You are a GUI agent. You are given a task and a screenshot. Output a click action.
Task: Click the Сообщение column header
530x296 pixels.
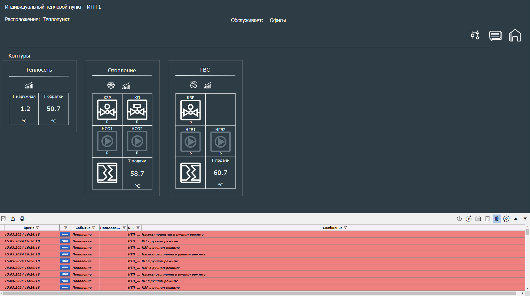[332, 228]
